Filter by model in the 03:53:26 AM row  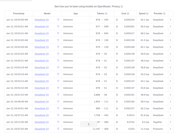tap(58, 47)
